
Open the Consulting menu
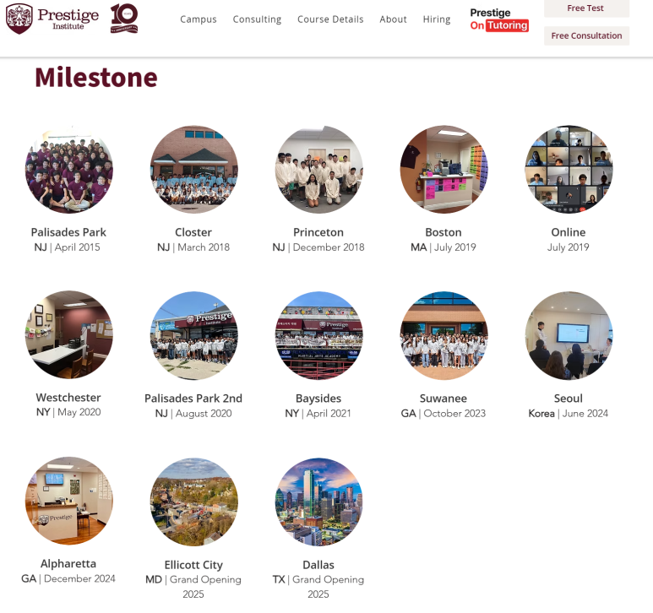(x=257, y=19)
